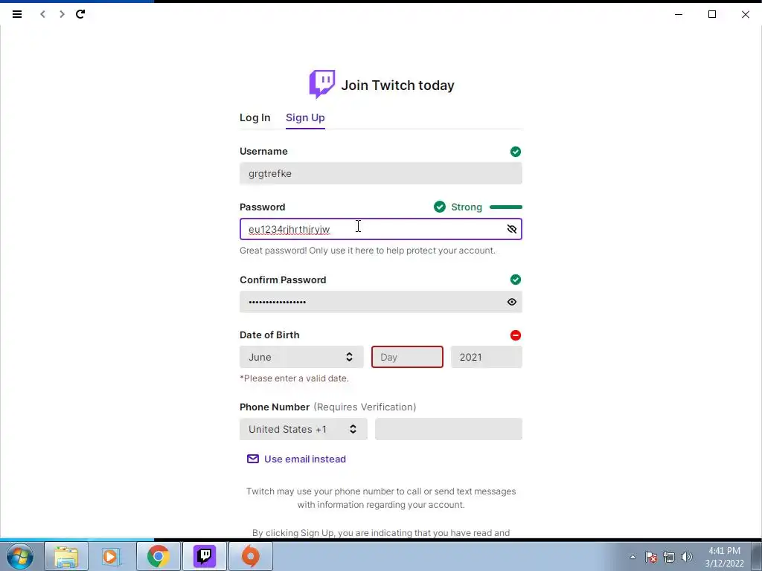
Task: Show hidden system tray icons
Action: click(633, 557)
